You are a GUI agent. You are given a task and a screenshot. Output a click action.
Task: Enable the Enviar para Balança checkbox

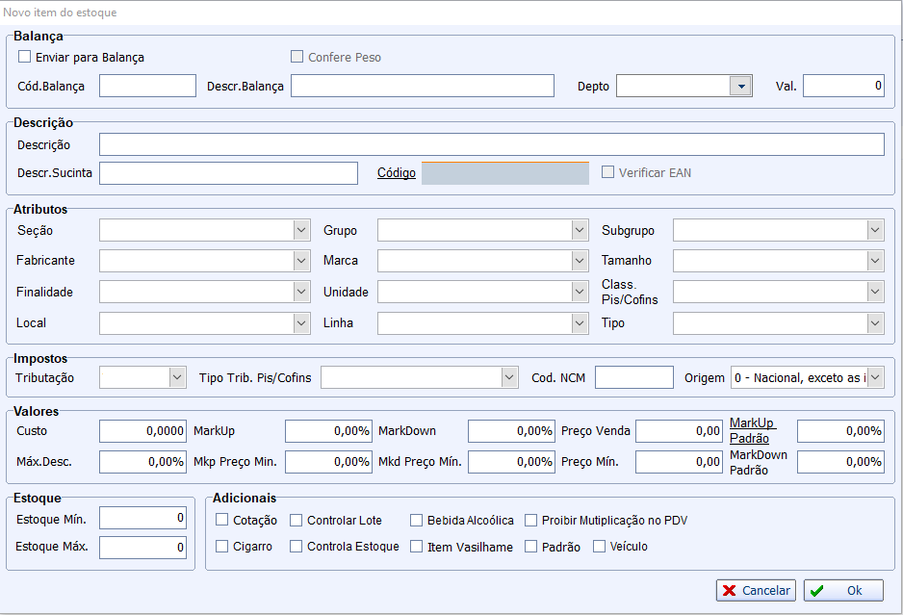click(25, 57)
